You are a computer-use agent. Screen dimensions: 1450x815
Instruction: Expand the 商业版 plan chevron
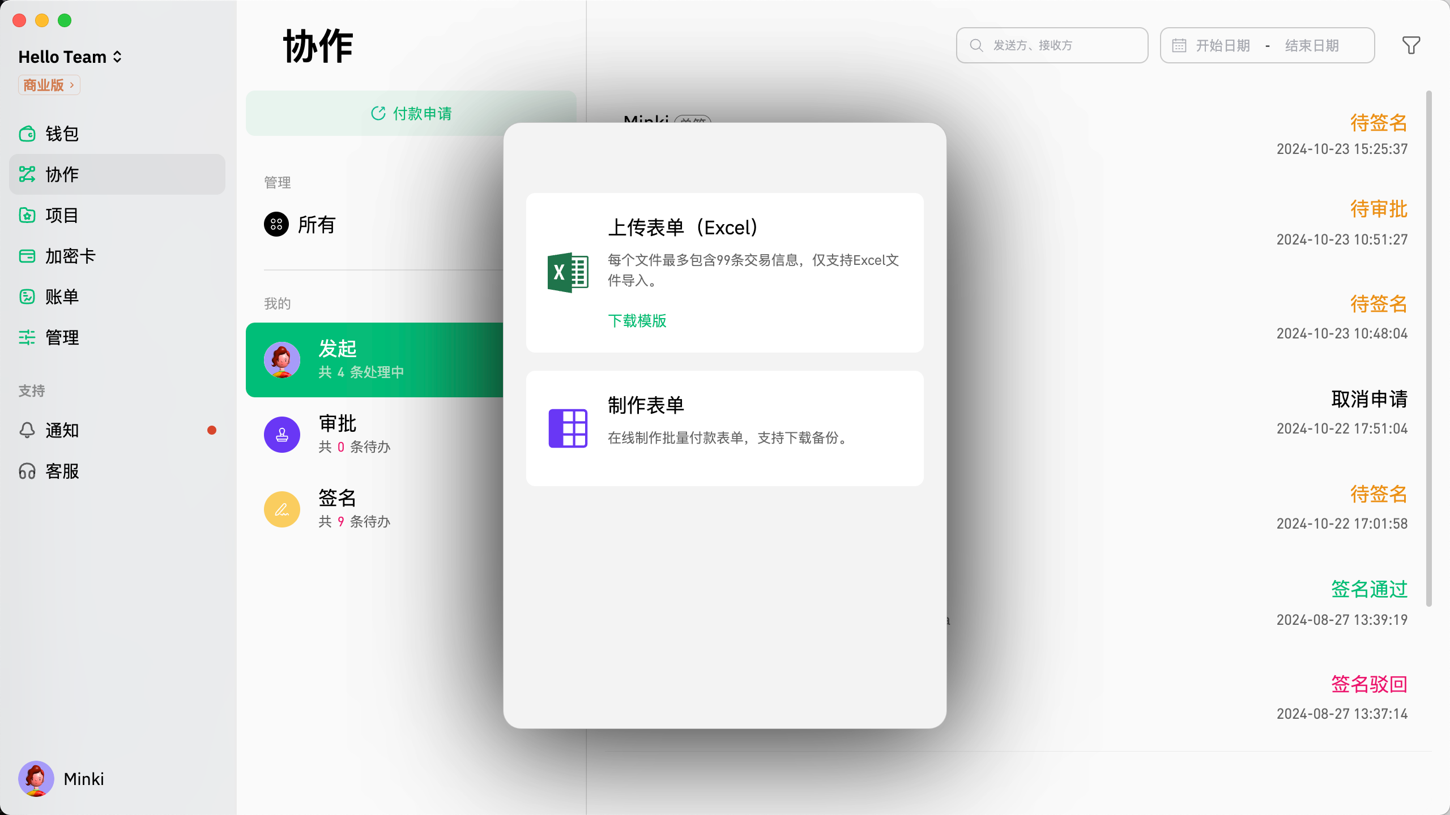(x=71, y=85)
